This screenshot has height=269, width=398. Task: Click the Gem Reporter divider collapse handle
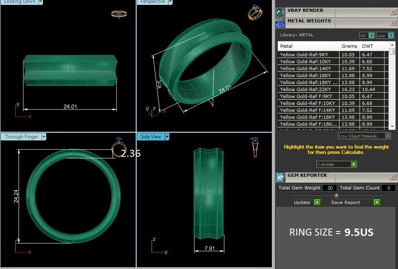coord(337,195)
